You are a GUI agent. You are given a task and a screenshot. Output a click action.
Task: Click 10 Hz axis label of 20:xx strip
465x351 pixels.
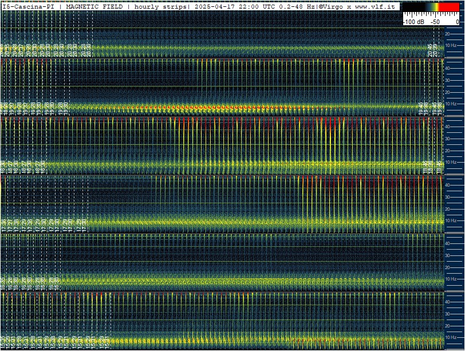pos(451,45)
